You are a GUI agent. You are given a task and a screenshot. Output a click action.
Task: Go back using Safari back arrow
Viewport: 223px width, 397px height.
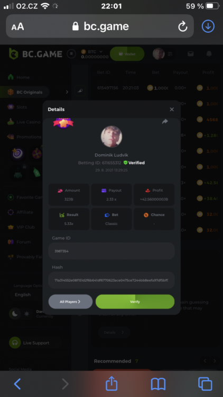pyautogui.click(x=17, y=384)
